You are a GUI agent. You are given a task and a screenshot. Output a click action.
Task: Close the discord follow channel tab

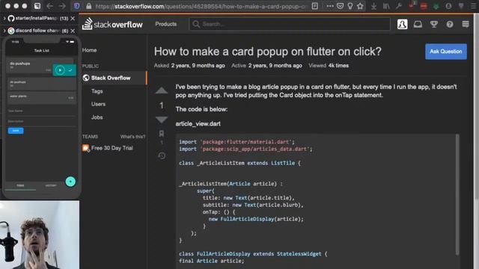click(x=73, y=31)
